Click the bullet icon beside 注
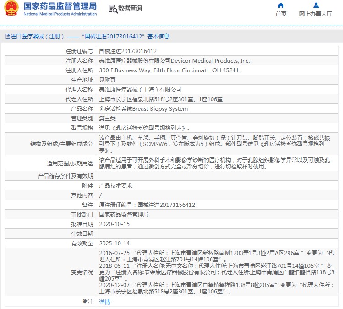The width and height of the screenshot is (343, 309). [x=85, y=302]
